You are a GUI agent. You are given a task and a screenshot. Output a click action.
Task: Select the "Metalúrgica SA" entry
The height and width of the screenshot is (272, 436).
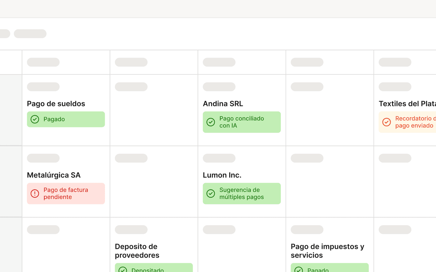(x=54, y=175)
